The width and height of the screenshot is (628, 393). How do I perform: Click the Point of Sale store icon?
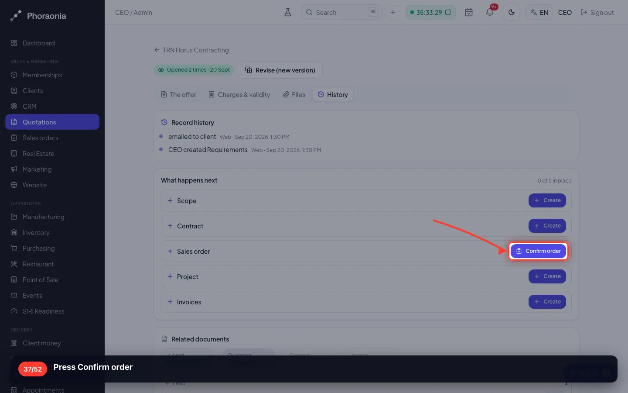coord(14,280)
